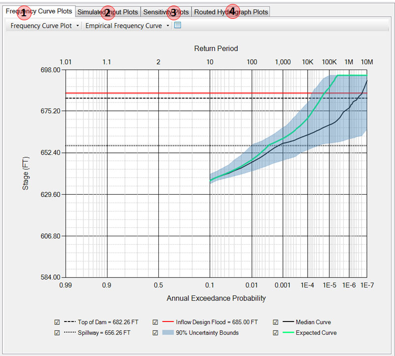Uncheck the Expected Curve checkbox
This screenshot has height=356, width=395.
[x=275, y=333]
